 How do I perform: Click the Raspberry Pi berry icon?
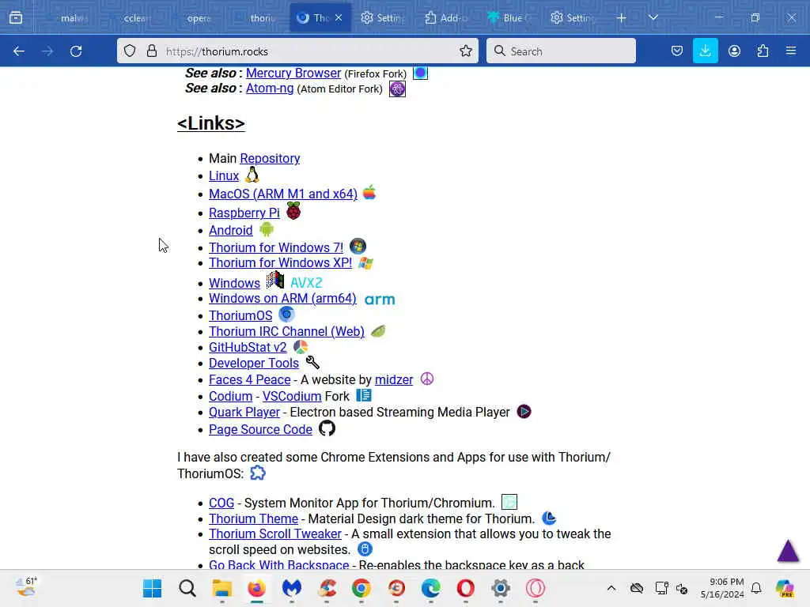pyautogui.click(x=293, y=210)
